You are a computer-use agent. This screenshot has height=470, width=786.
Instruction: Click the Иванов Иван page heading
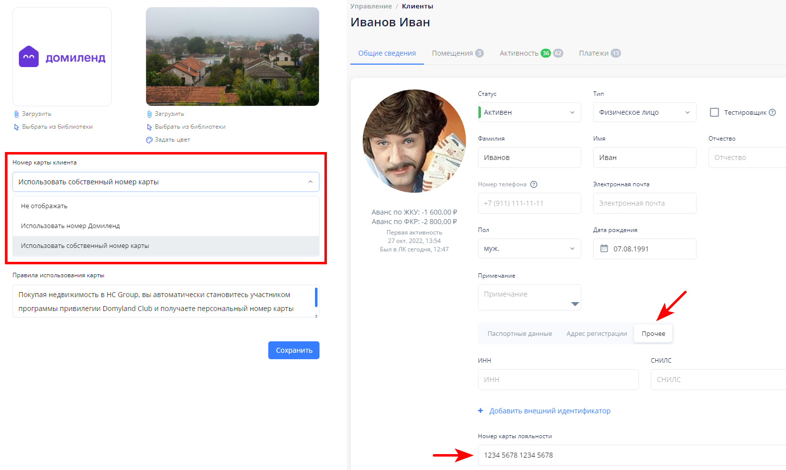click(390, 22)
